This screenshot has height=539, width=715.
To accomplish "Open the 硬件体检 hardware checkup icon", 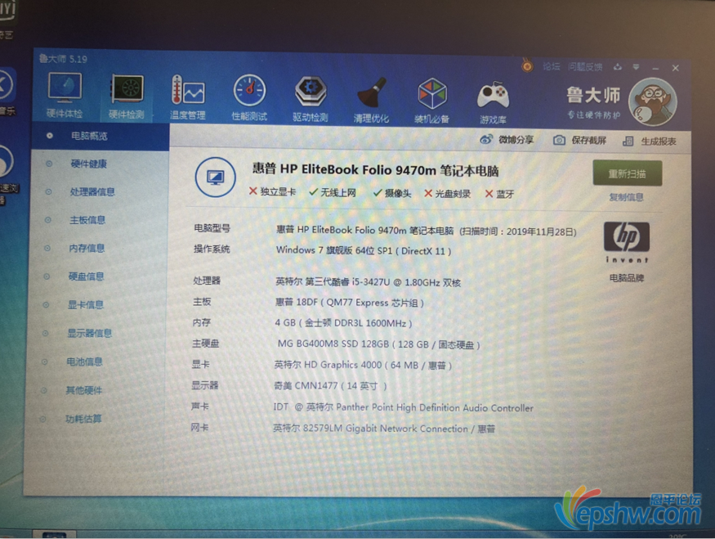I will coord(65,95).
